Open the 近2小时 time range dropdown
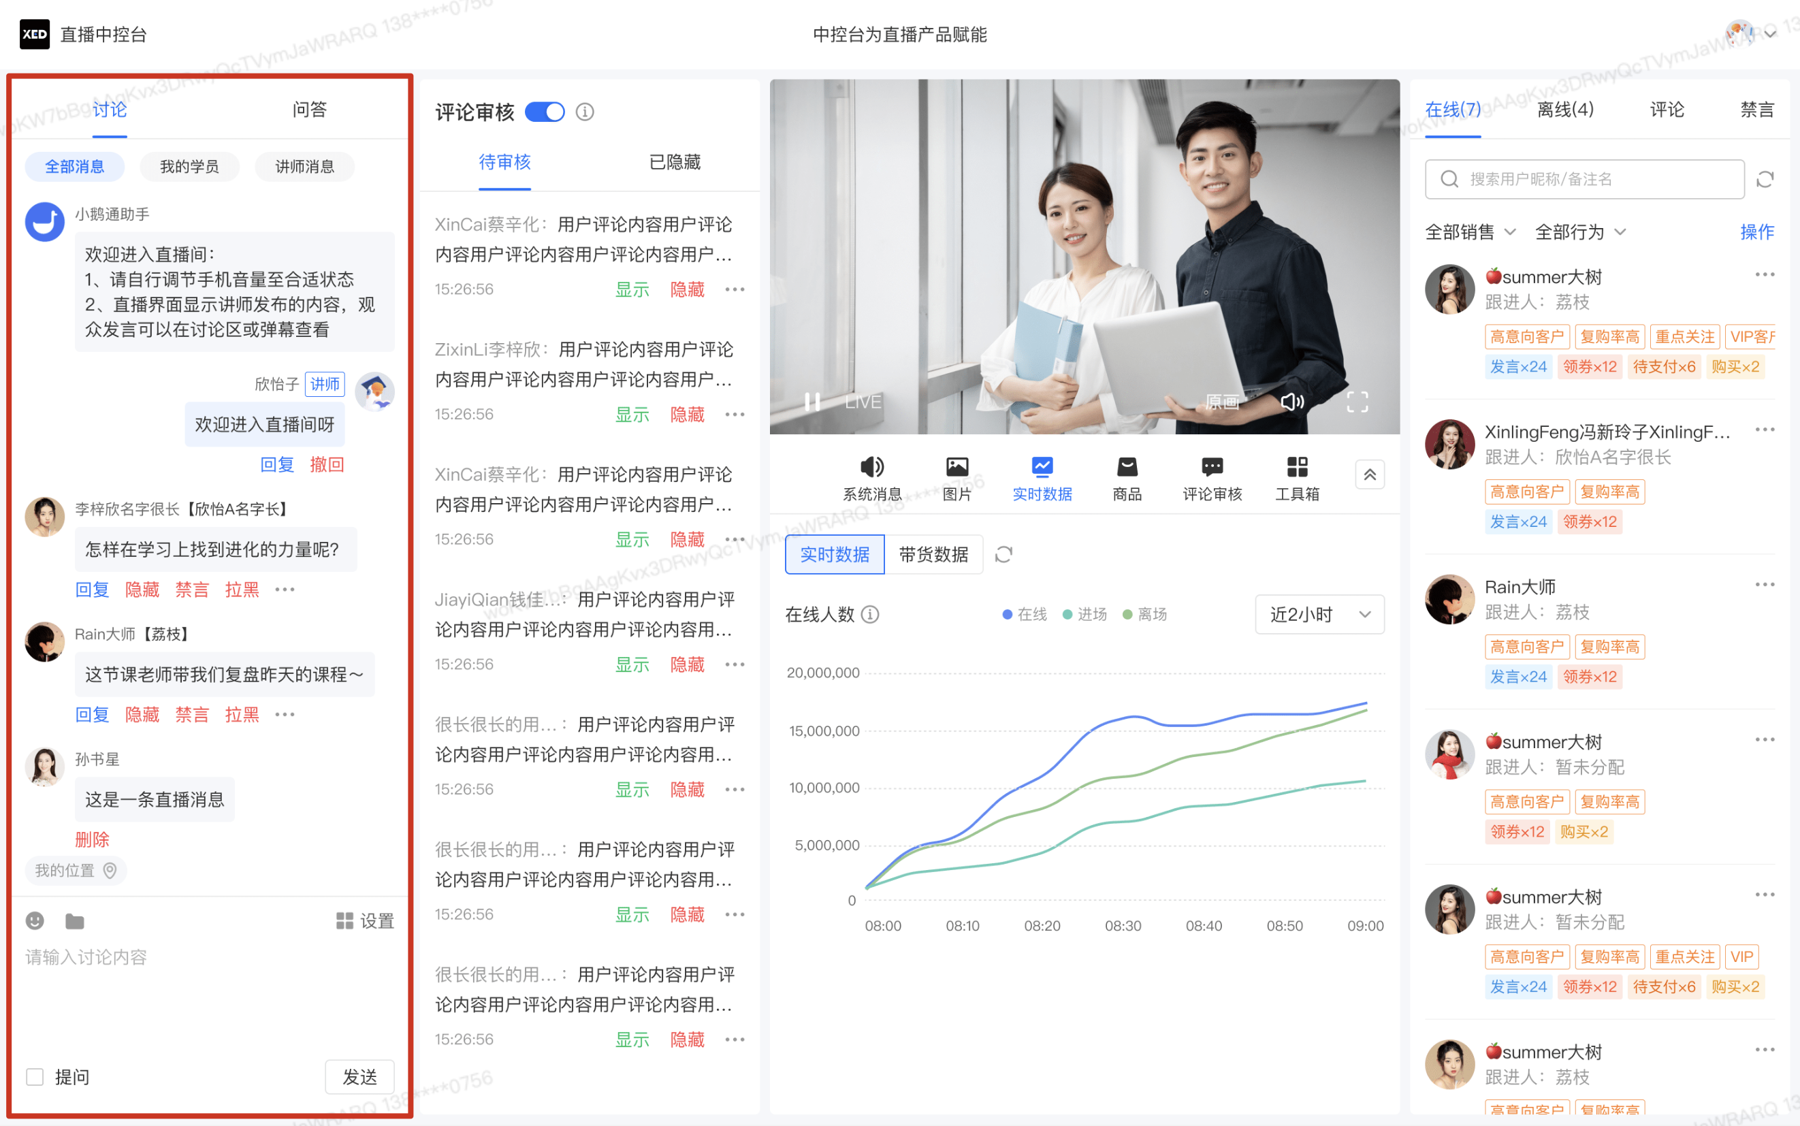The width and height of the screenshot is (1800, 1126). tap(1319, 614)
